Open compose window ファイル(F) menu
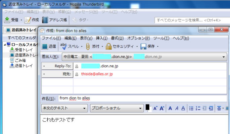Screen dimensions: 230x134 tap(51, 38)
